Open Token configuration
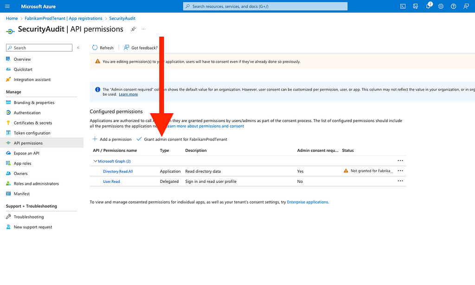 click(32, 133)
